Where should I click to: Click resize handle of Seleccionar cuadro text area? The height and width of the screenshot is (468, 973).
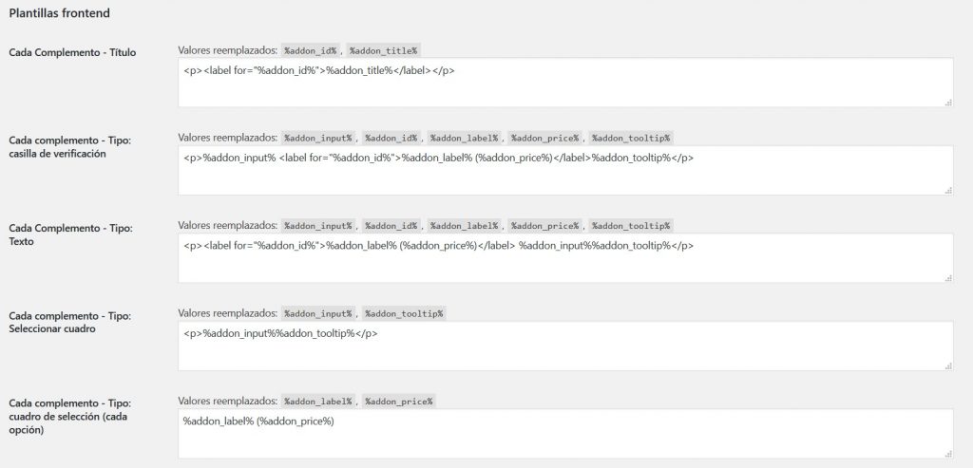[x=948, y=365]
